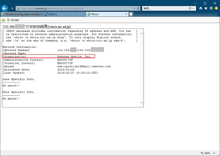Click the Network Information: label
Viewport: 220px width, 156px height.
click(x=20, y=47)
